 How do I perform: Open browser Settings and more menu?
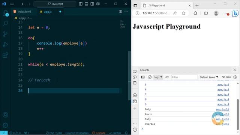coord(226,13)
